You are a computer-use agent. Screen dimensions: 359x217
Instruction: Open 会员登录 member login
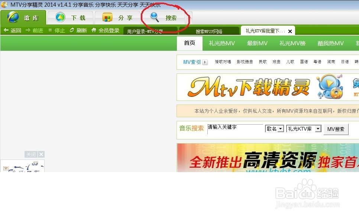pos(105,30)
